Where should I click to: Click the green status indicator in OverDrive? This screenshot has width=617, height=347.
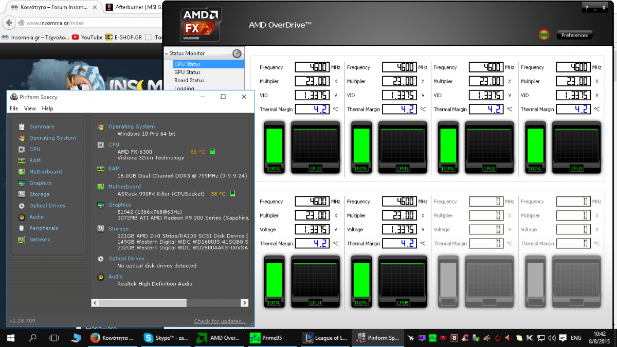tap(544, 35)
